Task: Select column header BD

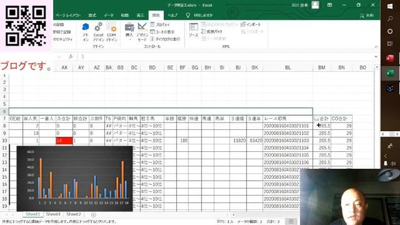Action: [152, 67]
